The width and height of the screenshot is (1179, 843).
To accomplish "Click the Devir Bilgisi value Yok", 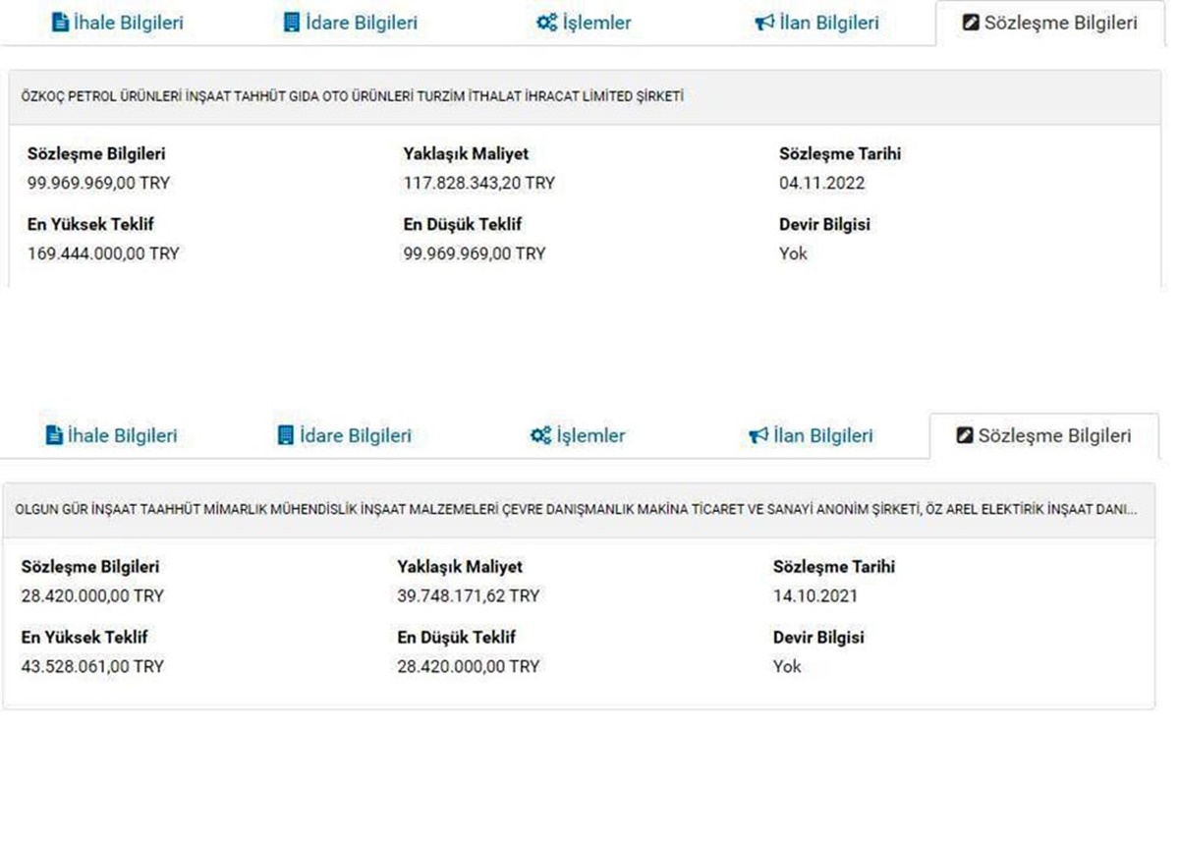I will [x=792, y=253].
